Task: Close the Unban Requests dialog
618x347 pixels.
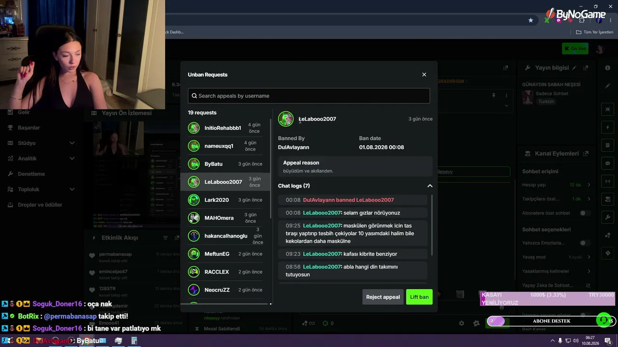Action: point(424,75)
